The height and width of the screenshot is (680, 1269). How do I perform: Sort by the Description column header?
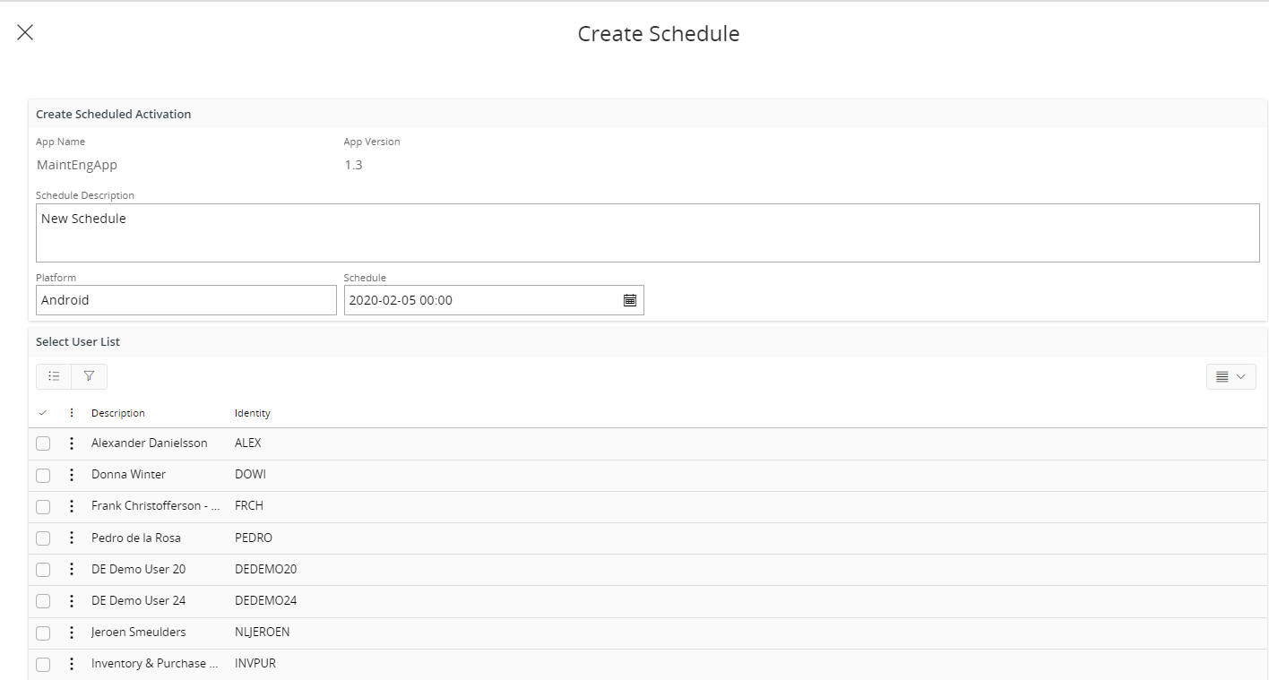click(117, 413)
